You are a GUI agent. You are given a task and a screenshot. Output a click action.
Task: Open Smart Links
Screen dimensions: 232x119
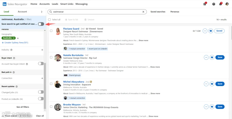[67, 4]
